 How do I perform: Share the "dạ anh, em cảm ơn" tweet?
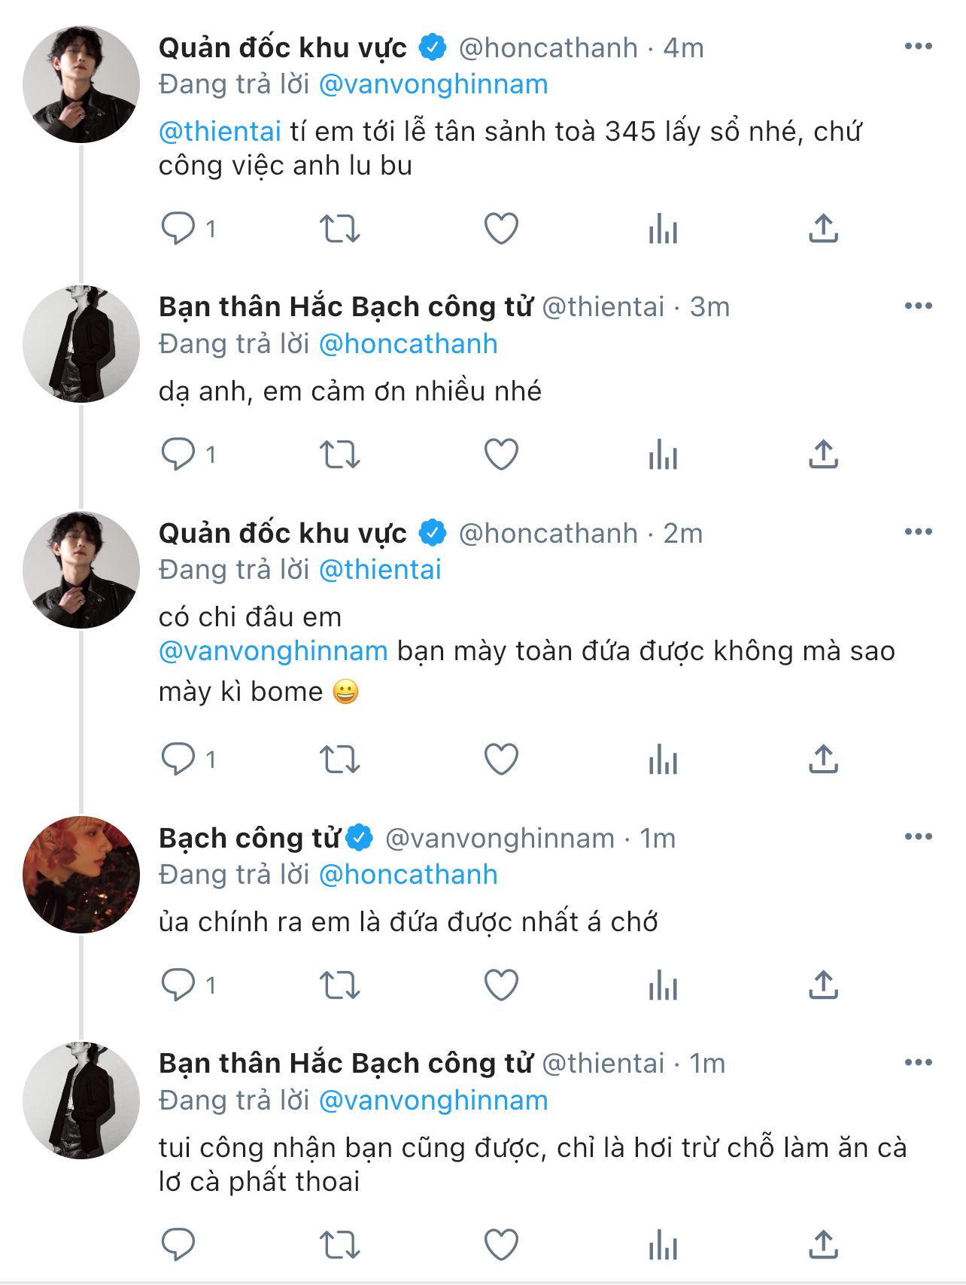click(x=823, y=455)
